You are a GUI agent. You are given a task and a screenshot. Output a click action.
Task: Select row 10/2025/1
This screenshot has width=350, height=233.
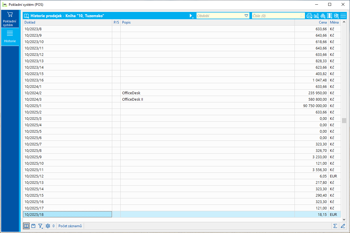click(182, 106)
